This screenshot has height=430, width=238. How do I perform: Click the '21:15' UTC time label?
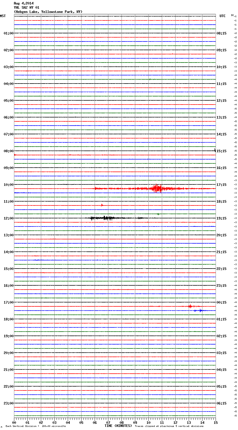tap(221, 252)
